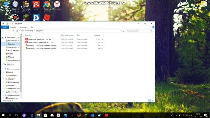210x118 pixels.
Task: Select the avira_ru_fass0 file row
Action: pos(64,42)
